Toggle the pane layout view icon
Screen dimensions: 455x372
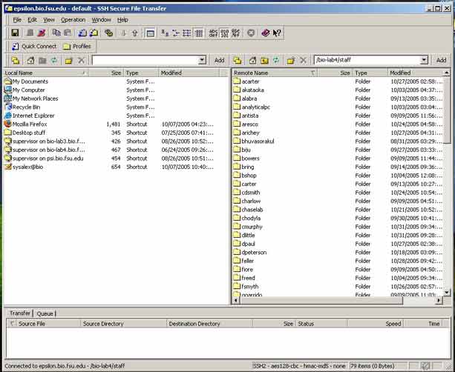pyautogui.click(x=151, y=33)
